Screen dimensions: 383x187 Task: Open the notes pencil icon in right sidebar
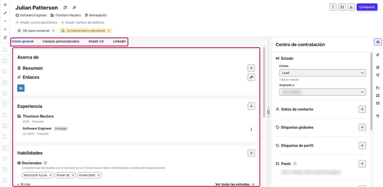[378, 67]
